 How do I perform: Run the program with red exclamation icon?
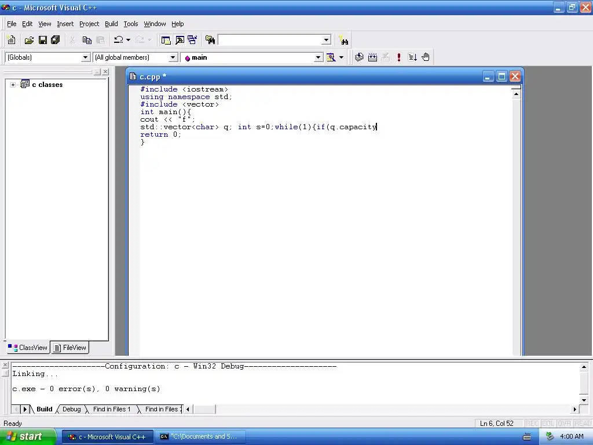[398, 57]
